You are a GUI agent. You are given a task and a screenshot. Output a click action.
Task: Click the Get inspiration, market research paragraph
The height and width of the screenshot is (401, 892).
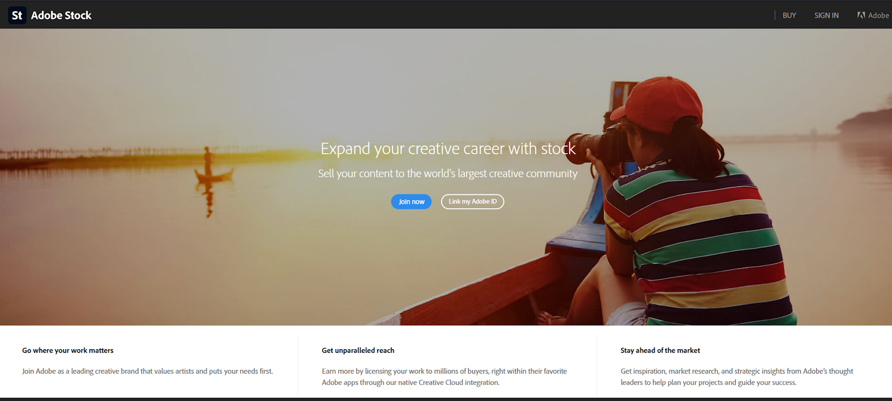click(x=737, y=376)
